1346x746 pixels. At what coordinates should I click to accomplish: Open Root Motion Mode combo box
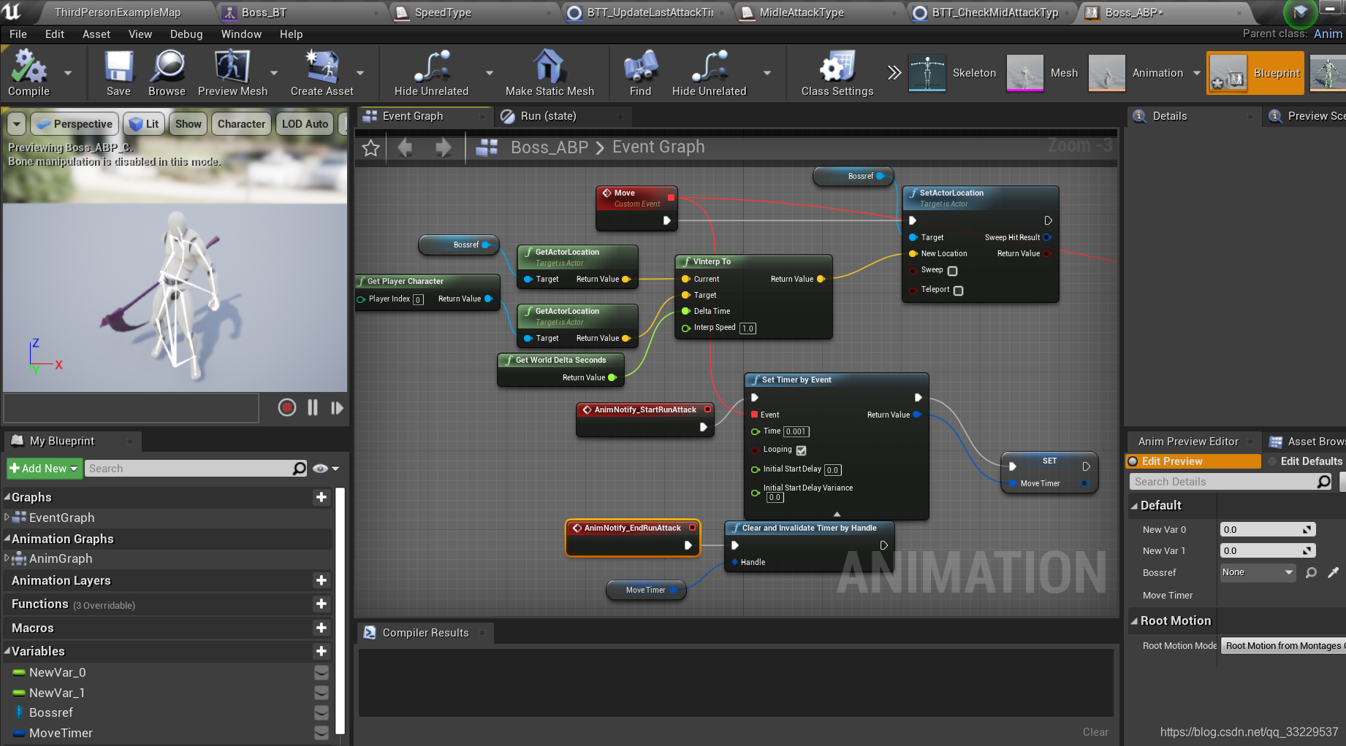1282,646
